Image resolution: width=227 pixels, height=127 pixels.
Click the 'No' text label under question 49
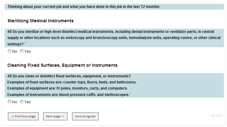(15, 102)
